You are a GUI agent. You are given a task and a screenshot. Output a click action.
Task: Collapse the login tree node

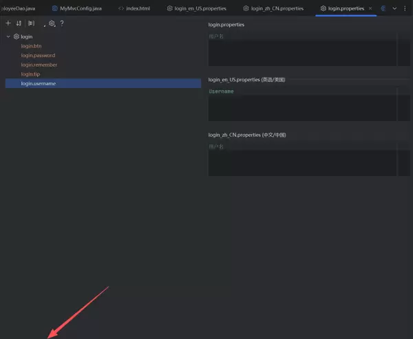click(8, 36)
